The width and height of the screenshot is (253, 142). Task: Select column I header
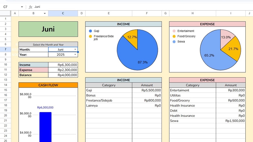[x=231, y=13]
